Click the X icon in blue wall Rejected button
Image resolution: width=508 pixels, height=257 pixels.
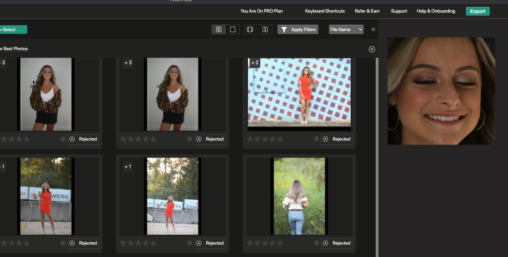click(x=326, y=139)
